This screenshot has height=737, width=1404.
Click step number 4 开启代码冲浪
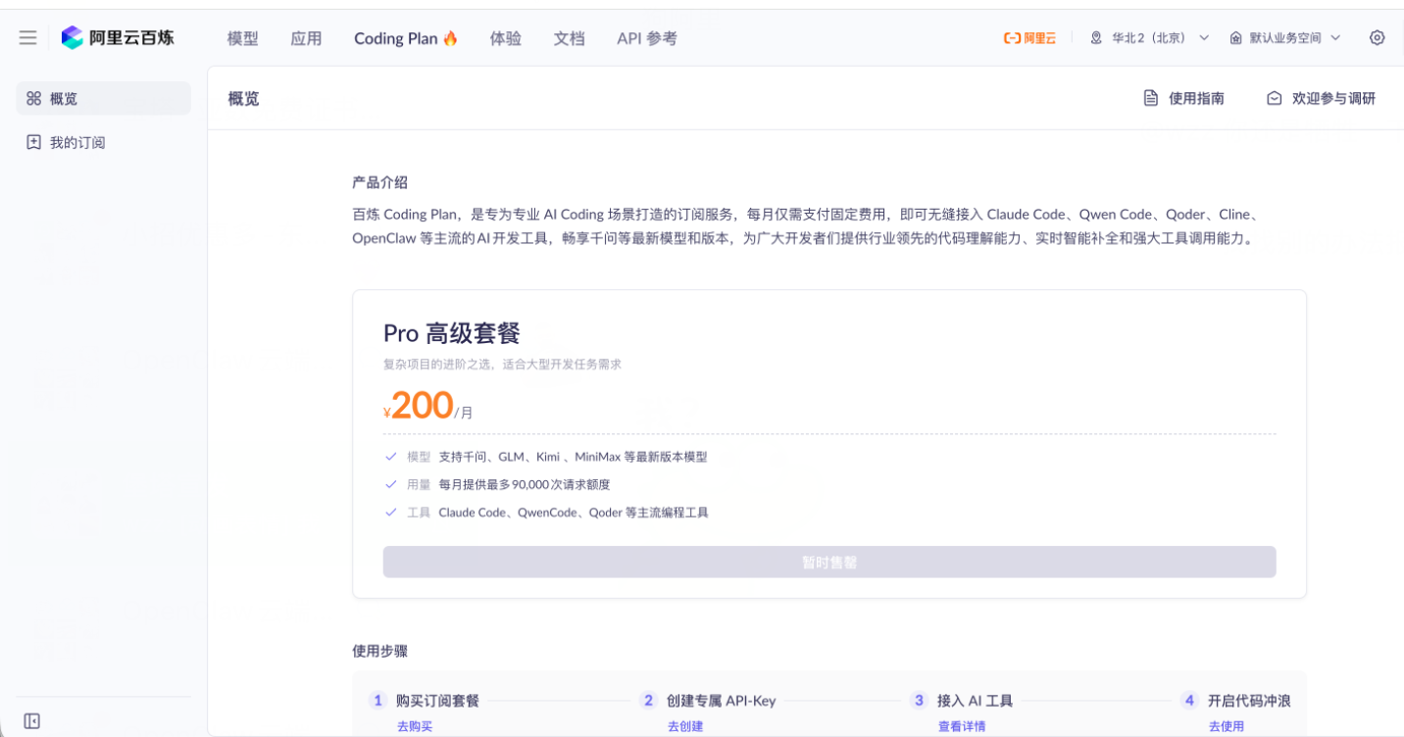pos(1189,701)
